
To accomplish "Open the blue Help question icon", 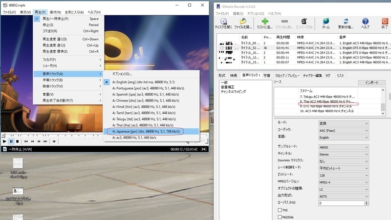I will pyautogui.click(x=365, y=21).
